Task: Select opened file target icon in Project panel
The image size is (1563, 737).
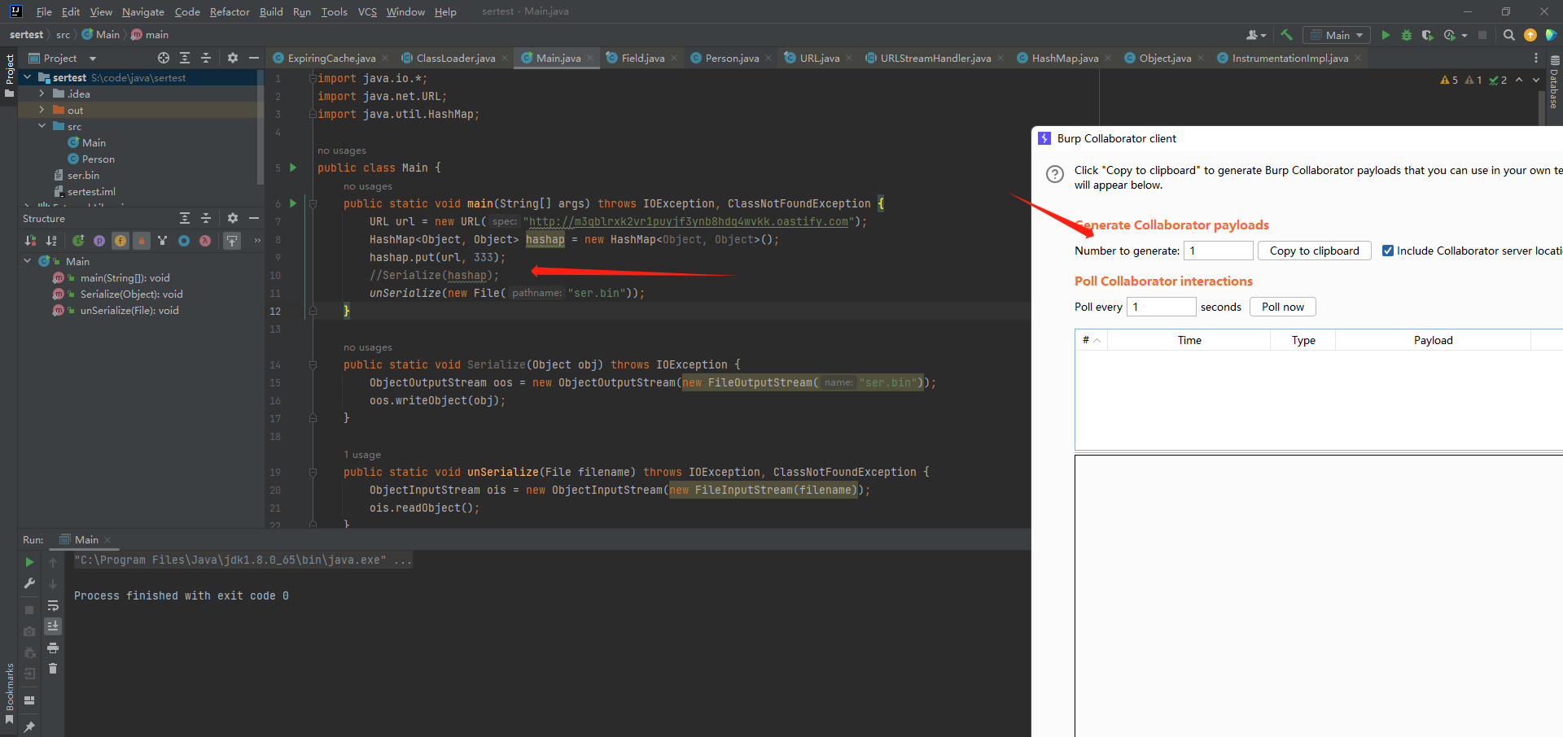Action: click(x=164, y=58)
